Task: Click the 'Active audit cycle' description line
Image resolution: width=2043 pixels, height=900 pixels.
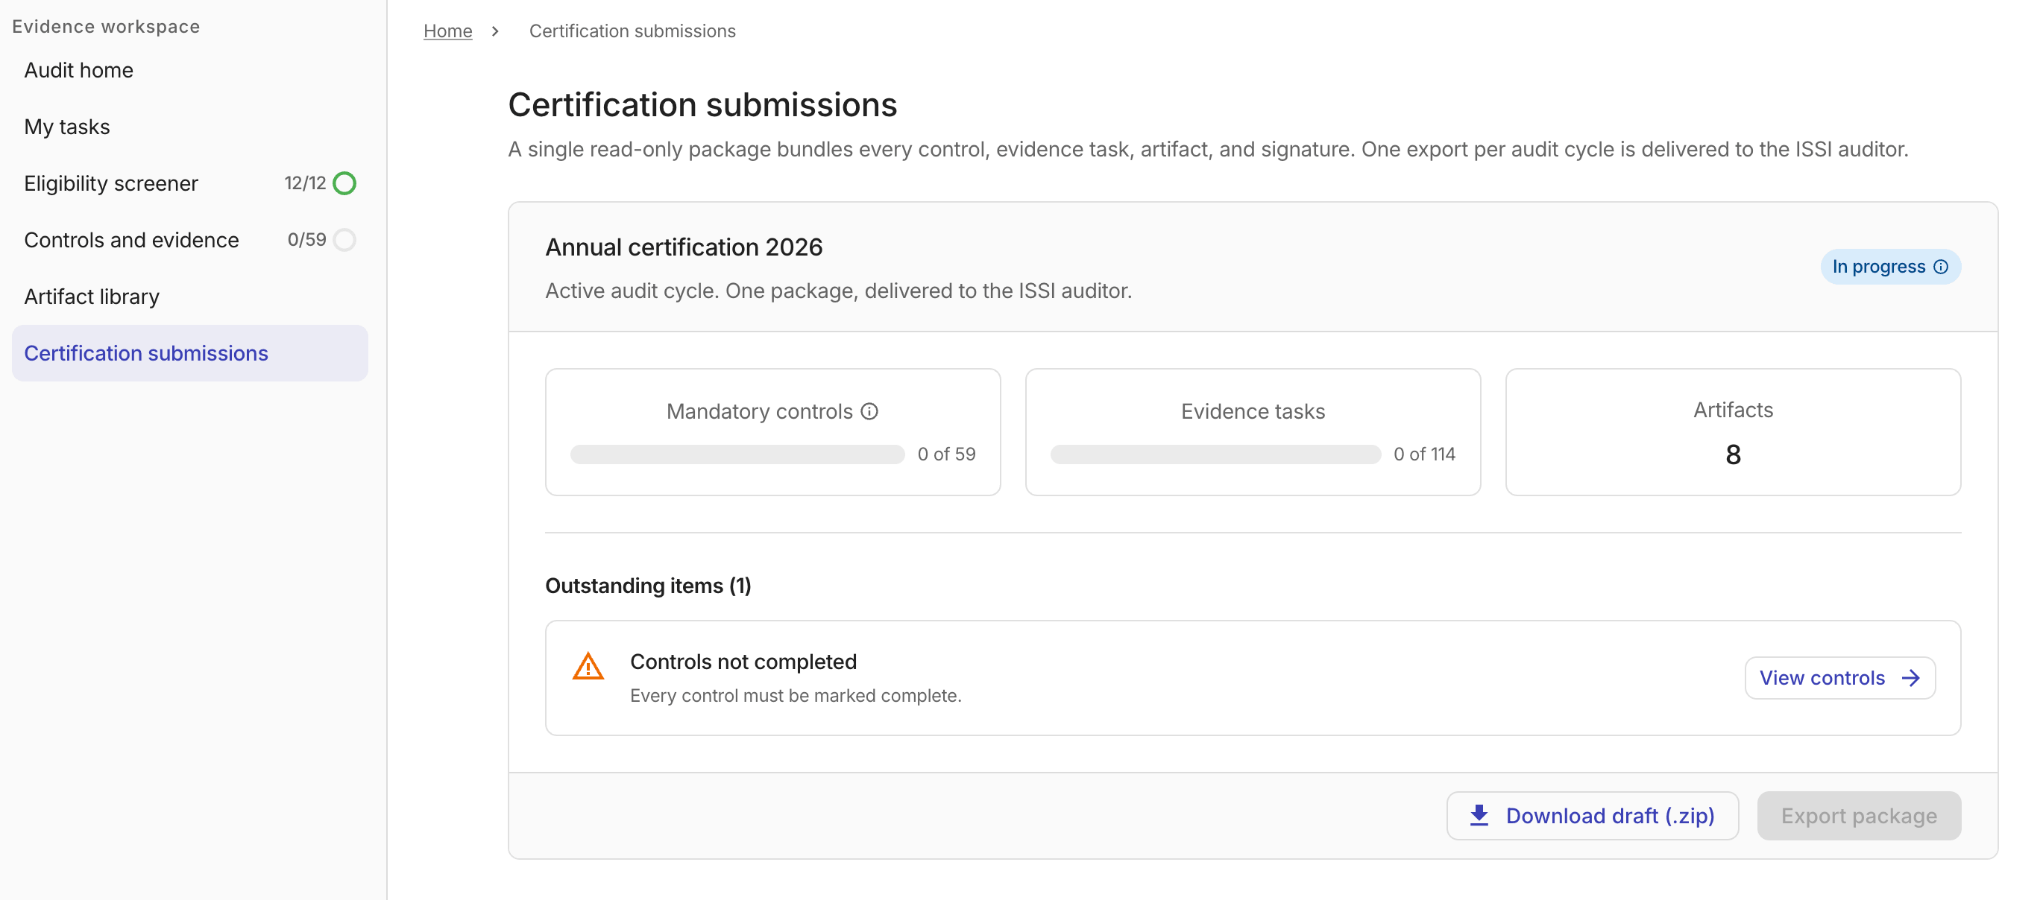Action: [x=838, y=291]
